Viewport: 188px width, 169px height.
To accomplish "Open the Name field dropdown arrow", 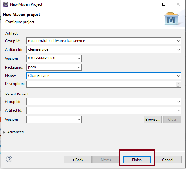I will coord(178,76).
